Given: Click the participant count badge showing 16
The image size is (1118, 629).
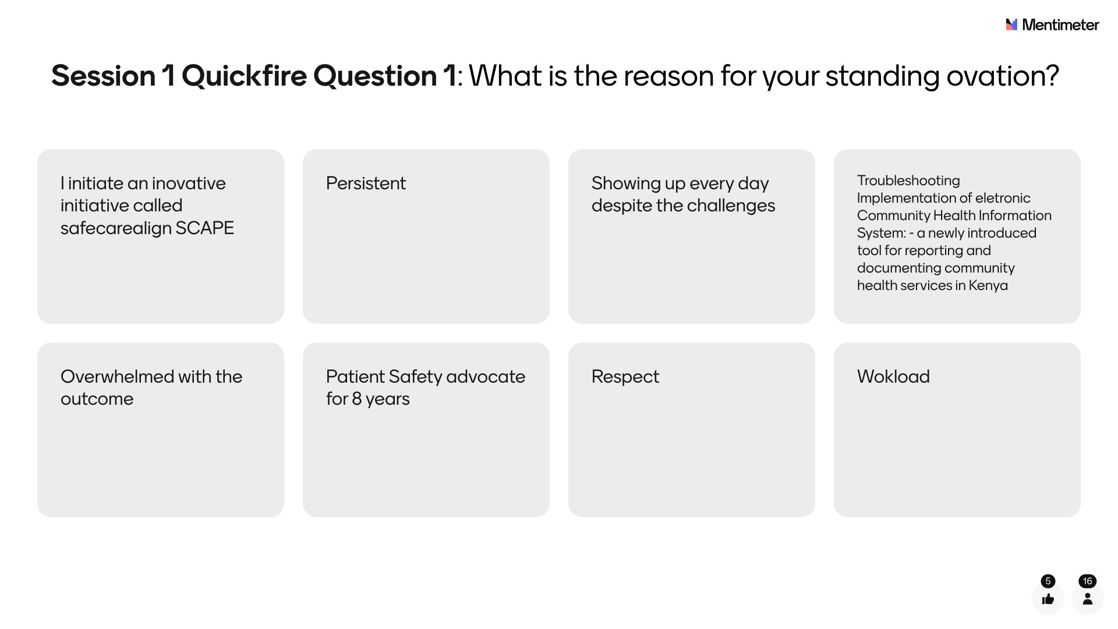Looking at the screenshot, I should (1087, 581).
